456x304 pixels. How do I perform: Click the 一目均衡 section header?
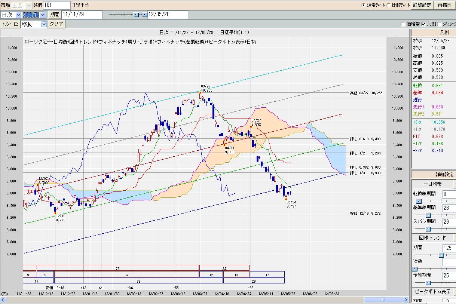[432, 184]
